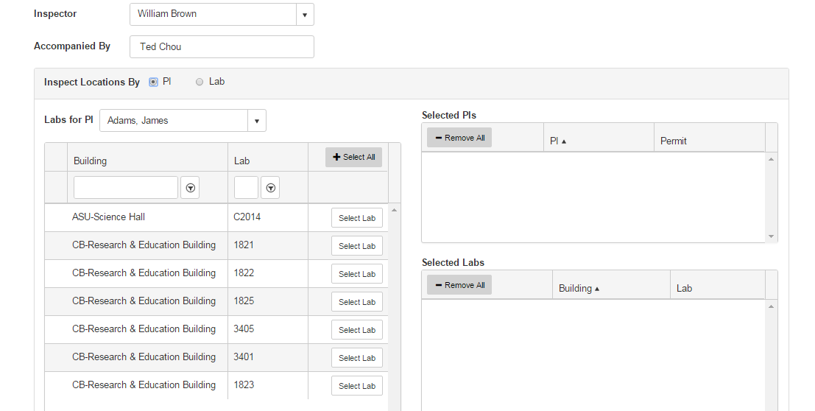Click Remove All in Selected Labs
815x411 pixels.
click(459, 285)
